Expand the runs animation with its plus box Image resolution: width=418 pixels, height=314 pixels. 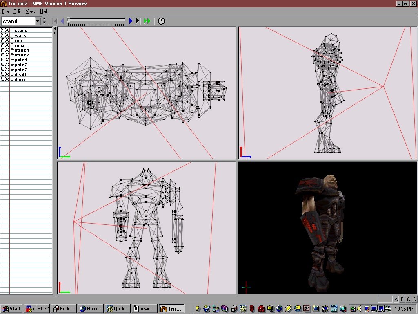(12, 45)
